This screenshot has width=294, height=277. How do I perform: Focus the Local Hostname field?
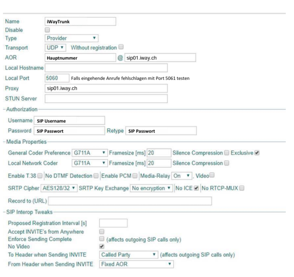point(106,68)
